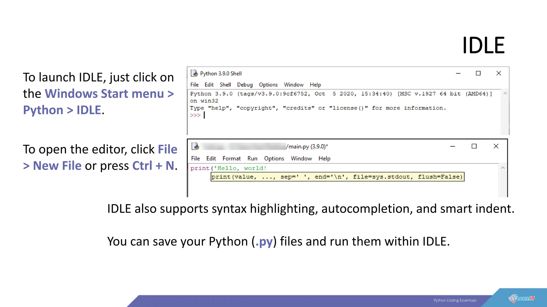547x307 pixels.
Task: Open File menu in main.py editor
Action: point(196,159)
